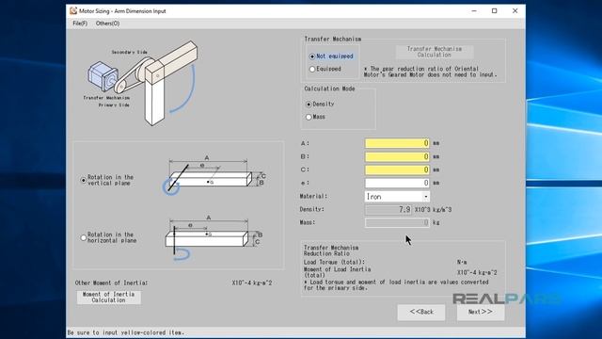Viewport: 602px width, 339px height.
Task: Click the yellow A dimension field
Action: [397, 143]
